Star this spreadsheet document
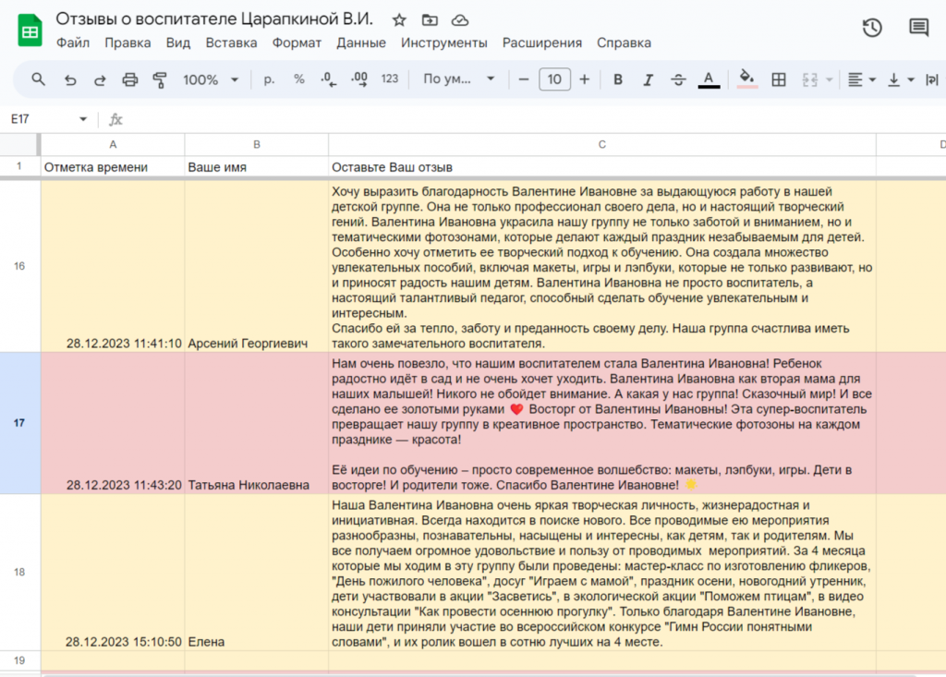The width and height of the screenshot is (946, 677). (x=399, y=19)
